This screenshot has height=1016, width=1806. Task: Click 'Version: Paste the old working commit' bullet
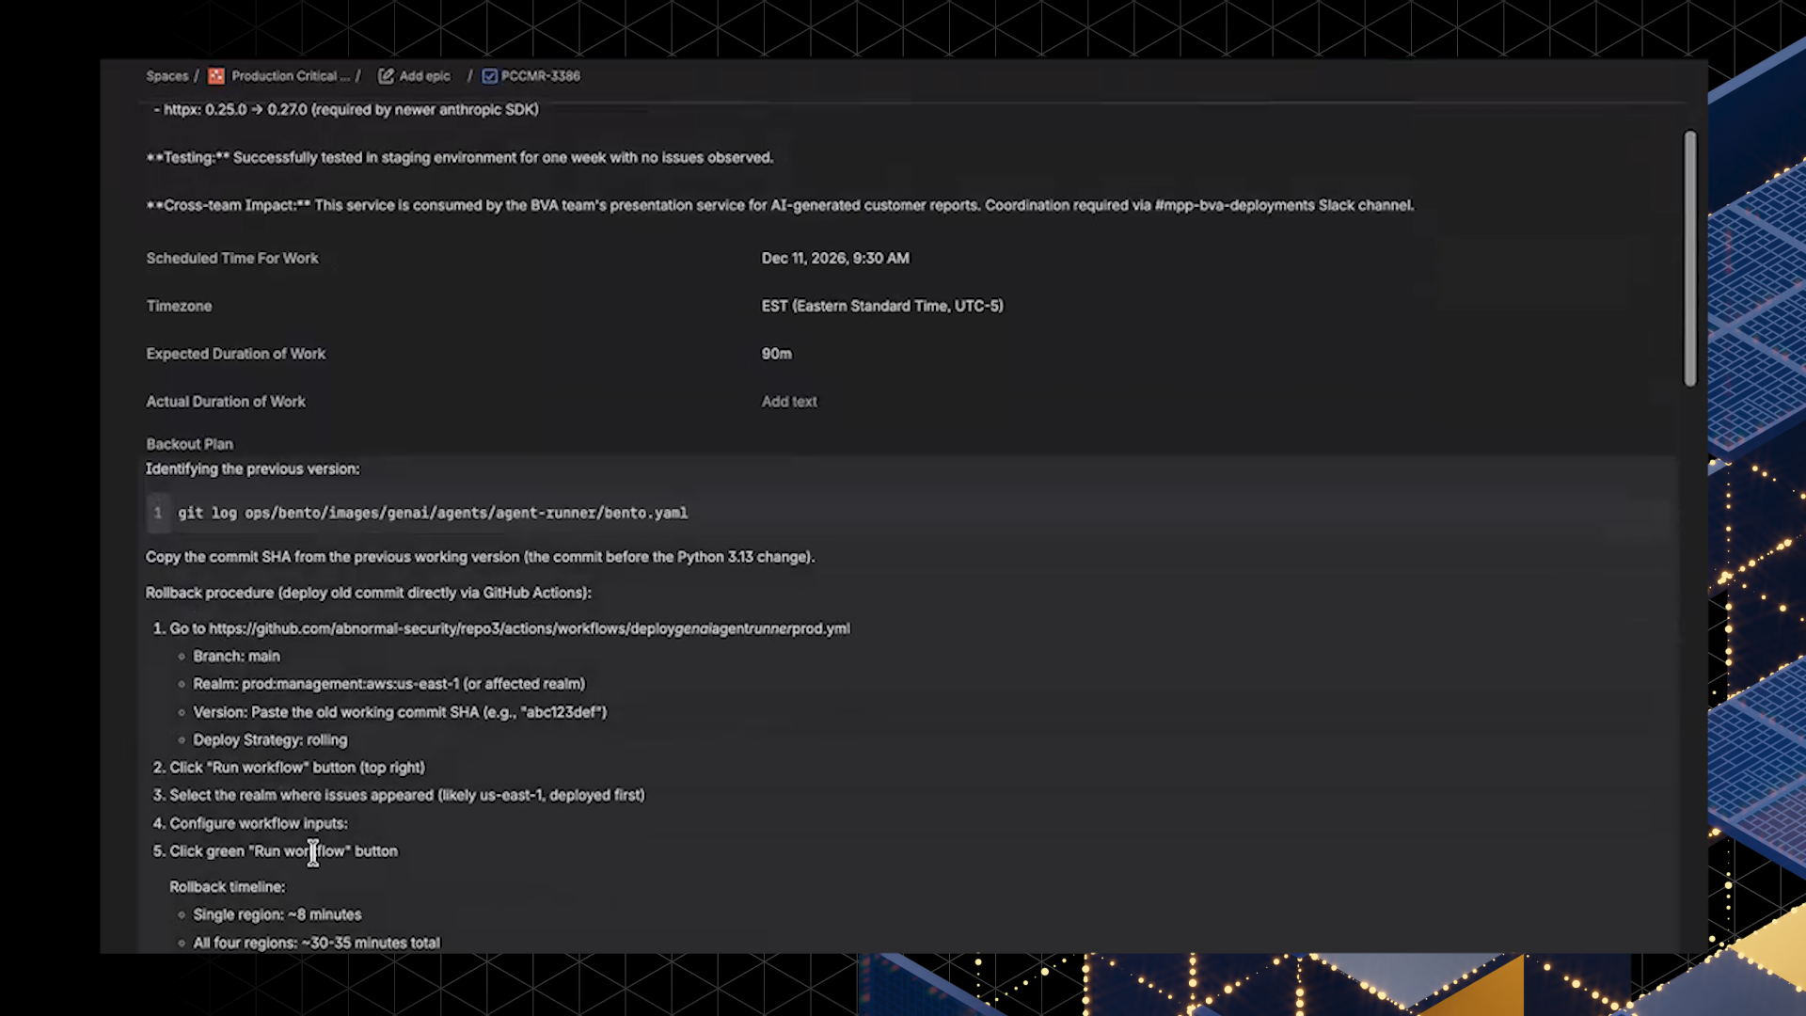coord(400,712)
